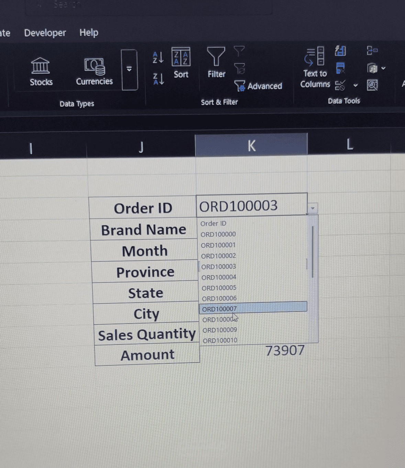Click the Reapply filter icon
This screenshot has height=468, width=405.
239,68
